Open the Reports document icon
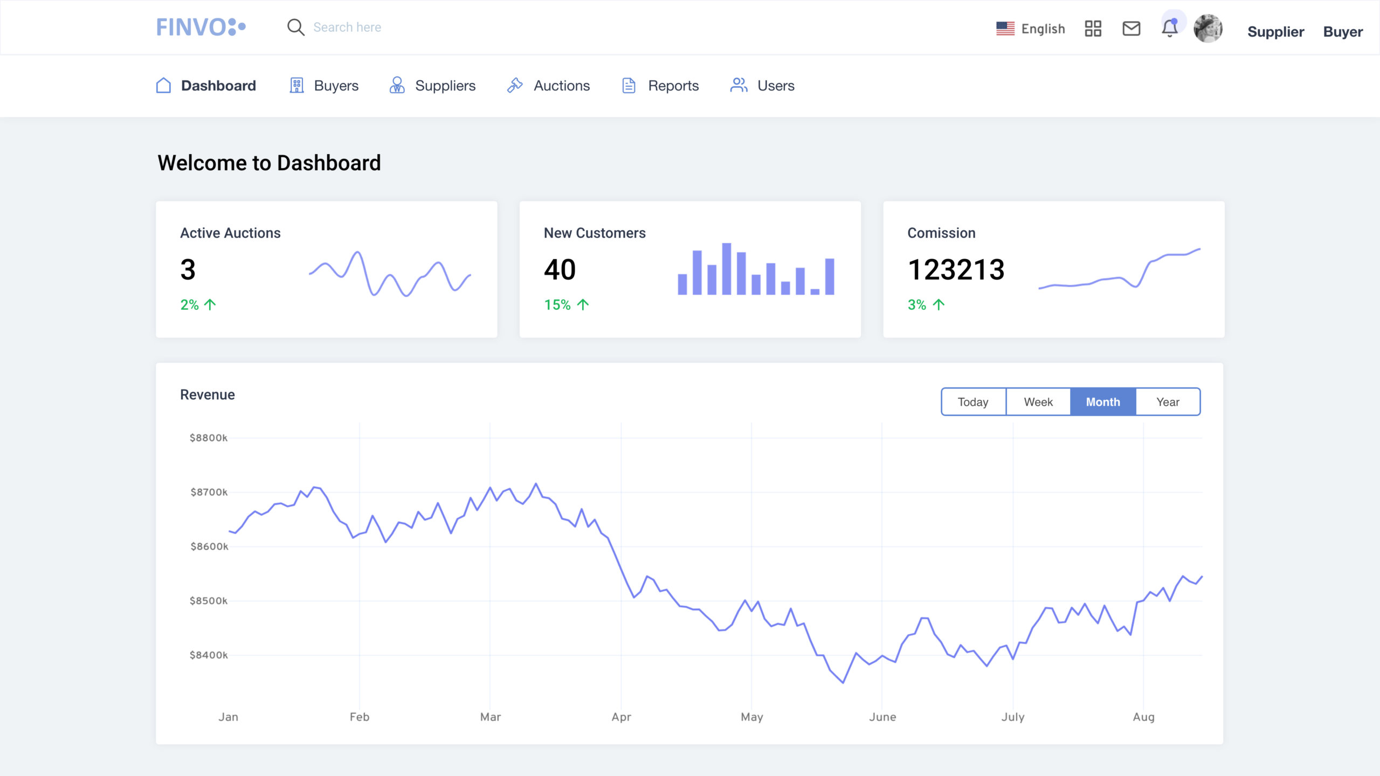 pos(629,85)
